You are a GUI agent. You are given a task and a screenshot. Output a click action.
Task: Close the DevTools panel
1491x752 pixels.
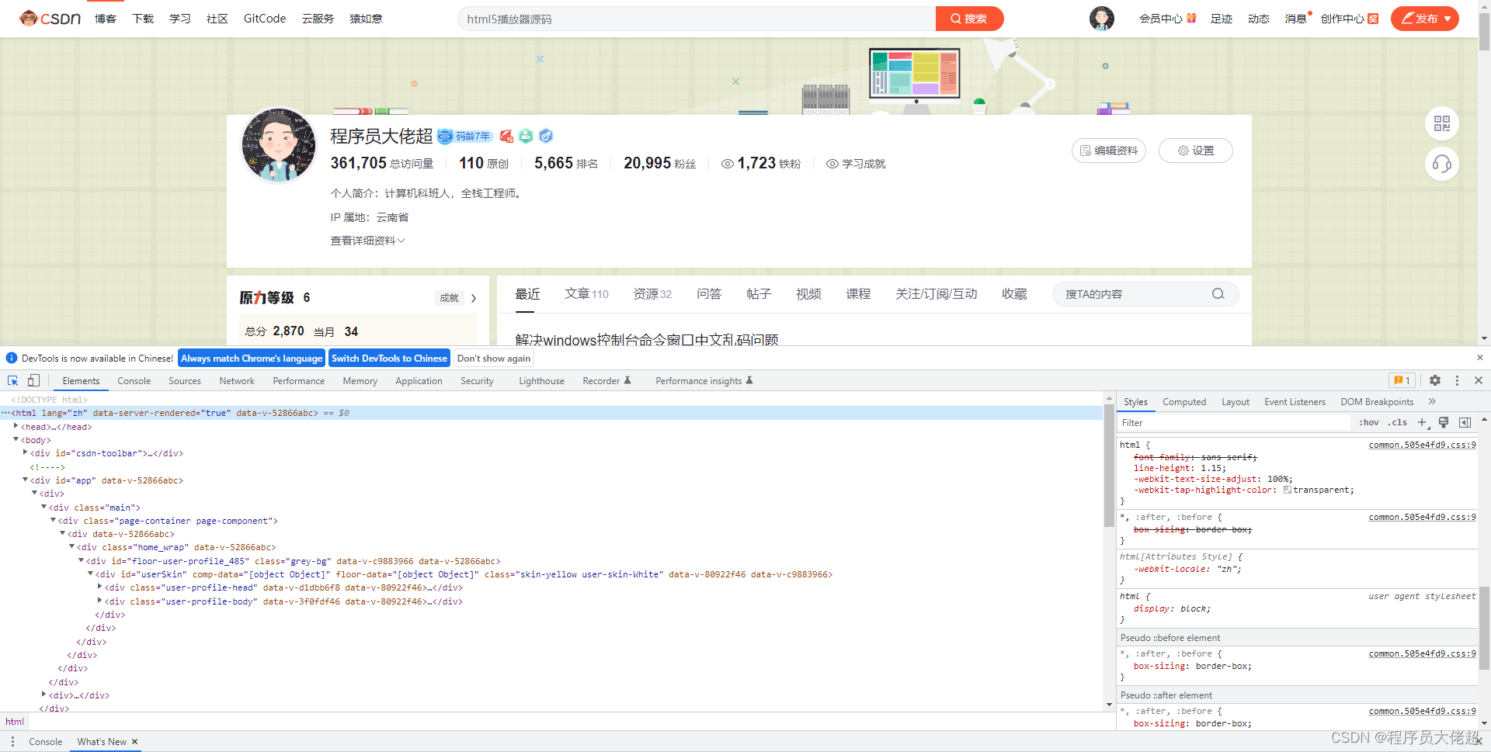coord(1479,380)
